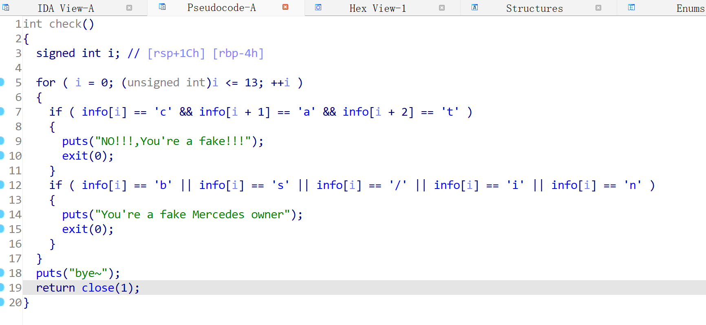Click the 'n' character literal

633,185
